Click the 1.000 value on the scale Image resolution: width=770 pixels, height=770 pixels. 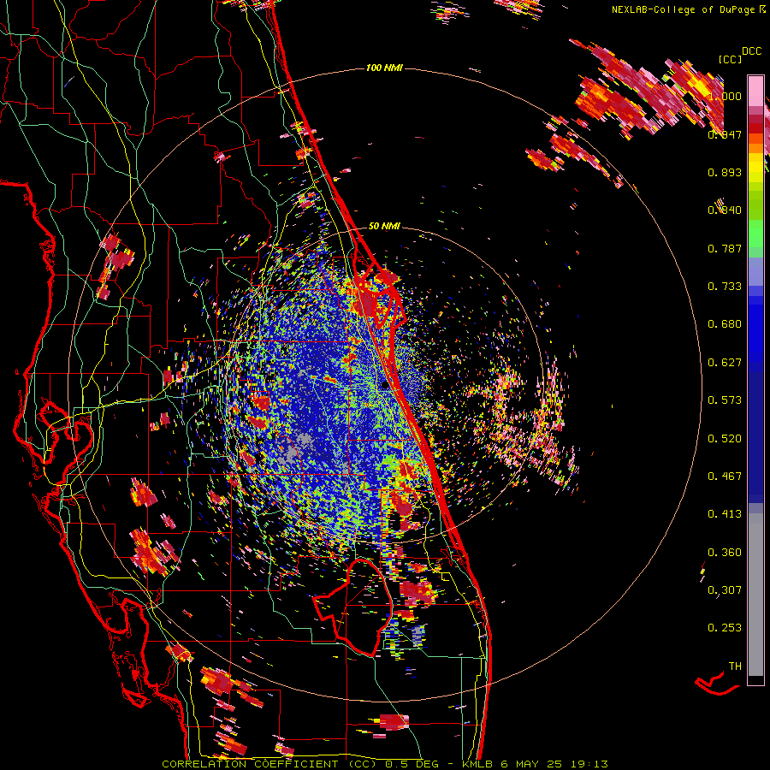point(725,96)
